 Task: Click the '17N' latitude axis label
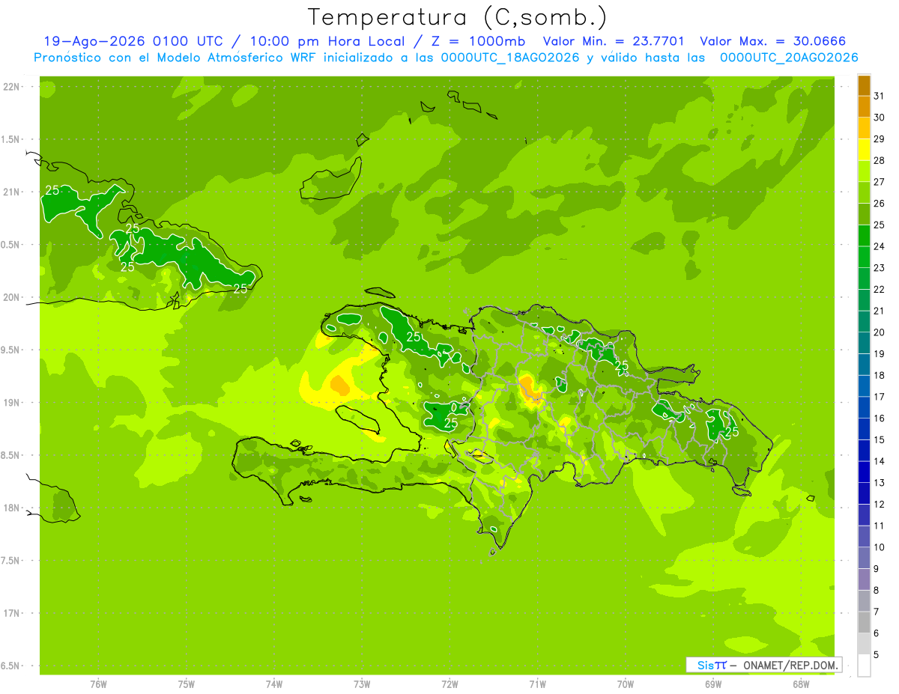[x=11, y=614]
